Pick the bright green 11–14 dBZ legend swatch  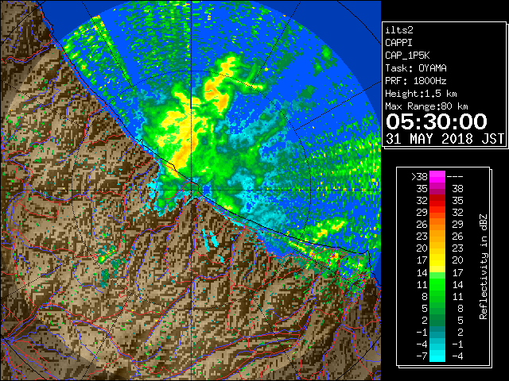click(437, 284)
